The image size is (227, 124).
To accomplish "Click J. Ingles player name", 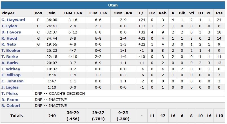I will click(10, 87).
